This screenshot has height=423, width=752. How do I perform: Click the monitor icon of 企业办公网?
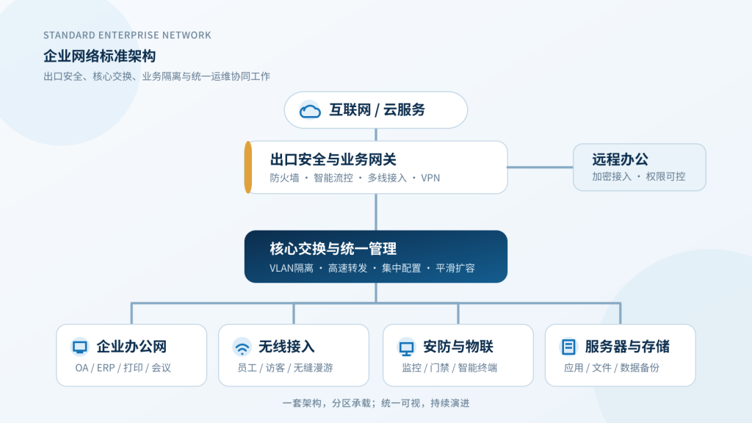click(79, 347)
